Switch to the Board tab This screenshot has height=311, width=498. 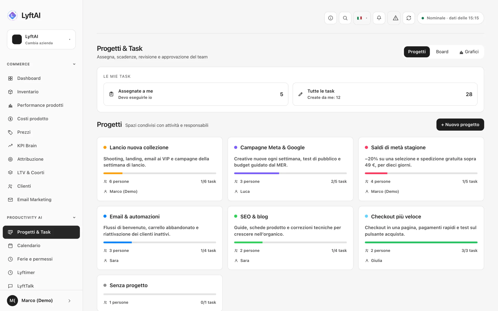442,52
